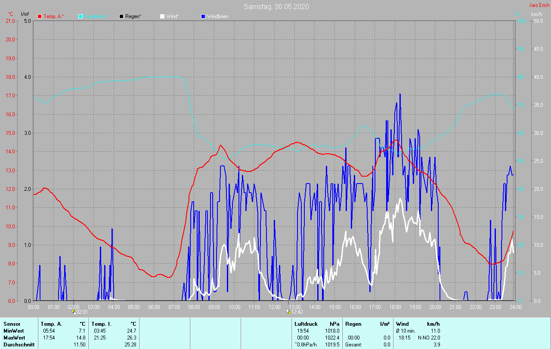Select the 'Temp. A.*' legend label
This screenshot has width=551, height=349.
coord(54,16)
